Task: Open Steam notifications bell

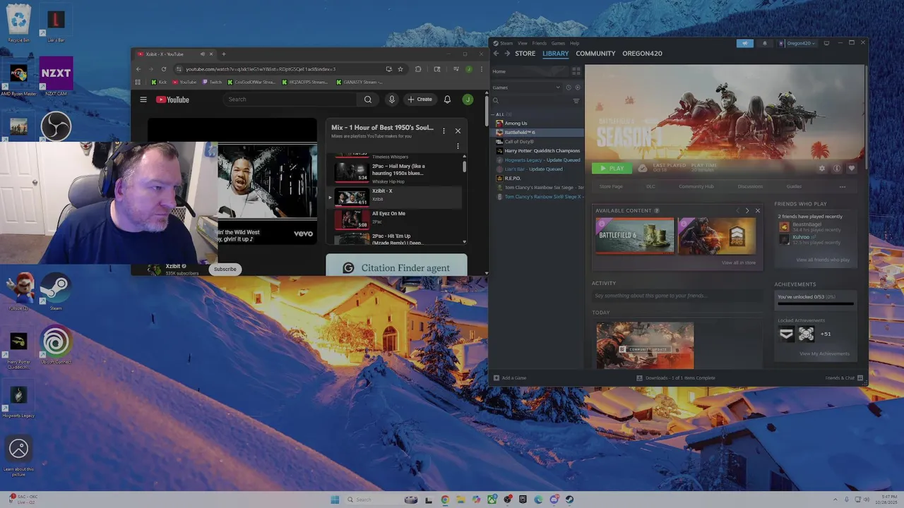Action: pyautogui.click(x=764, y=43)
